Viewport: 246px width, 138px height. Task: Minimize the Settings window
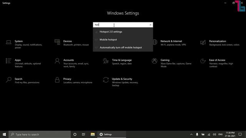click(225, 3)
